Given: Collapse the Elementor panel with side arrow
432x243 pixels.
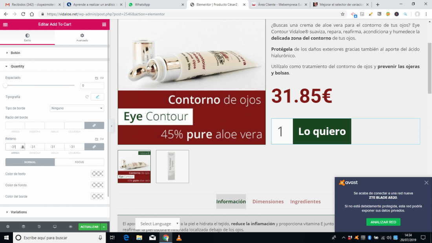Looking at the screenshot, I should click(x=112, y=126).
